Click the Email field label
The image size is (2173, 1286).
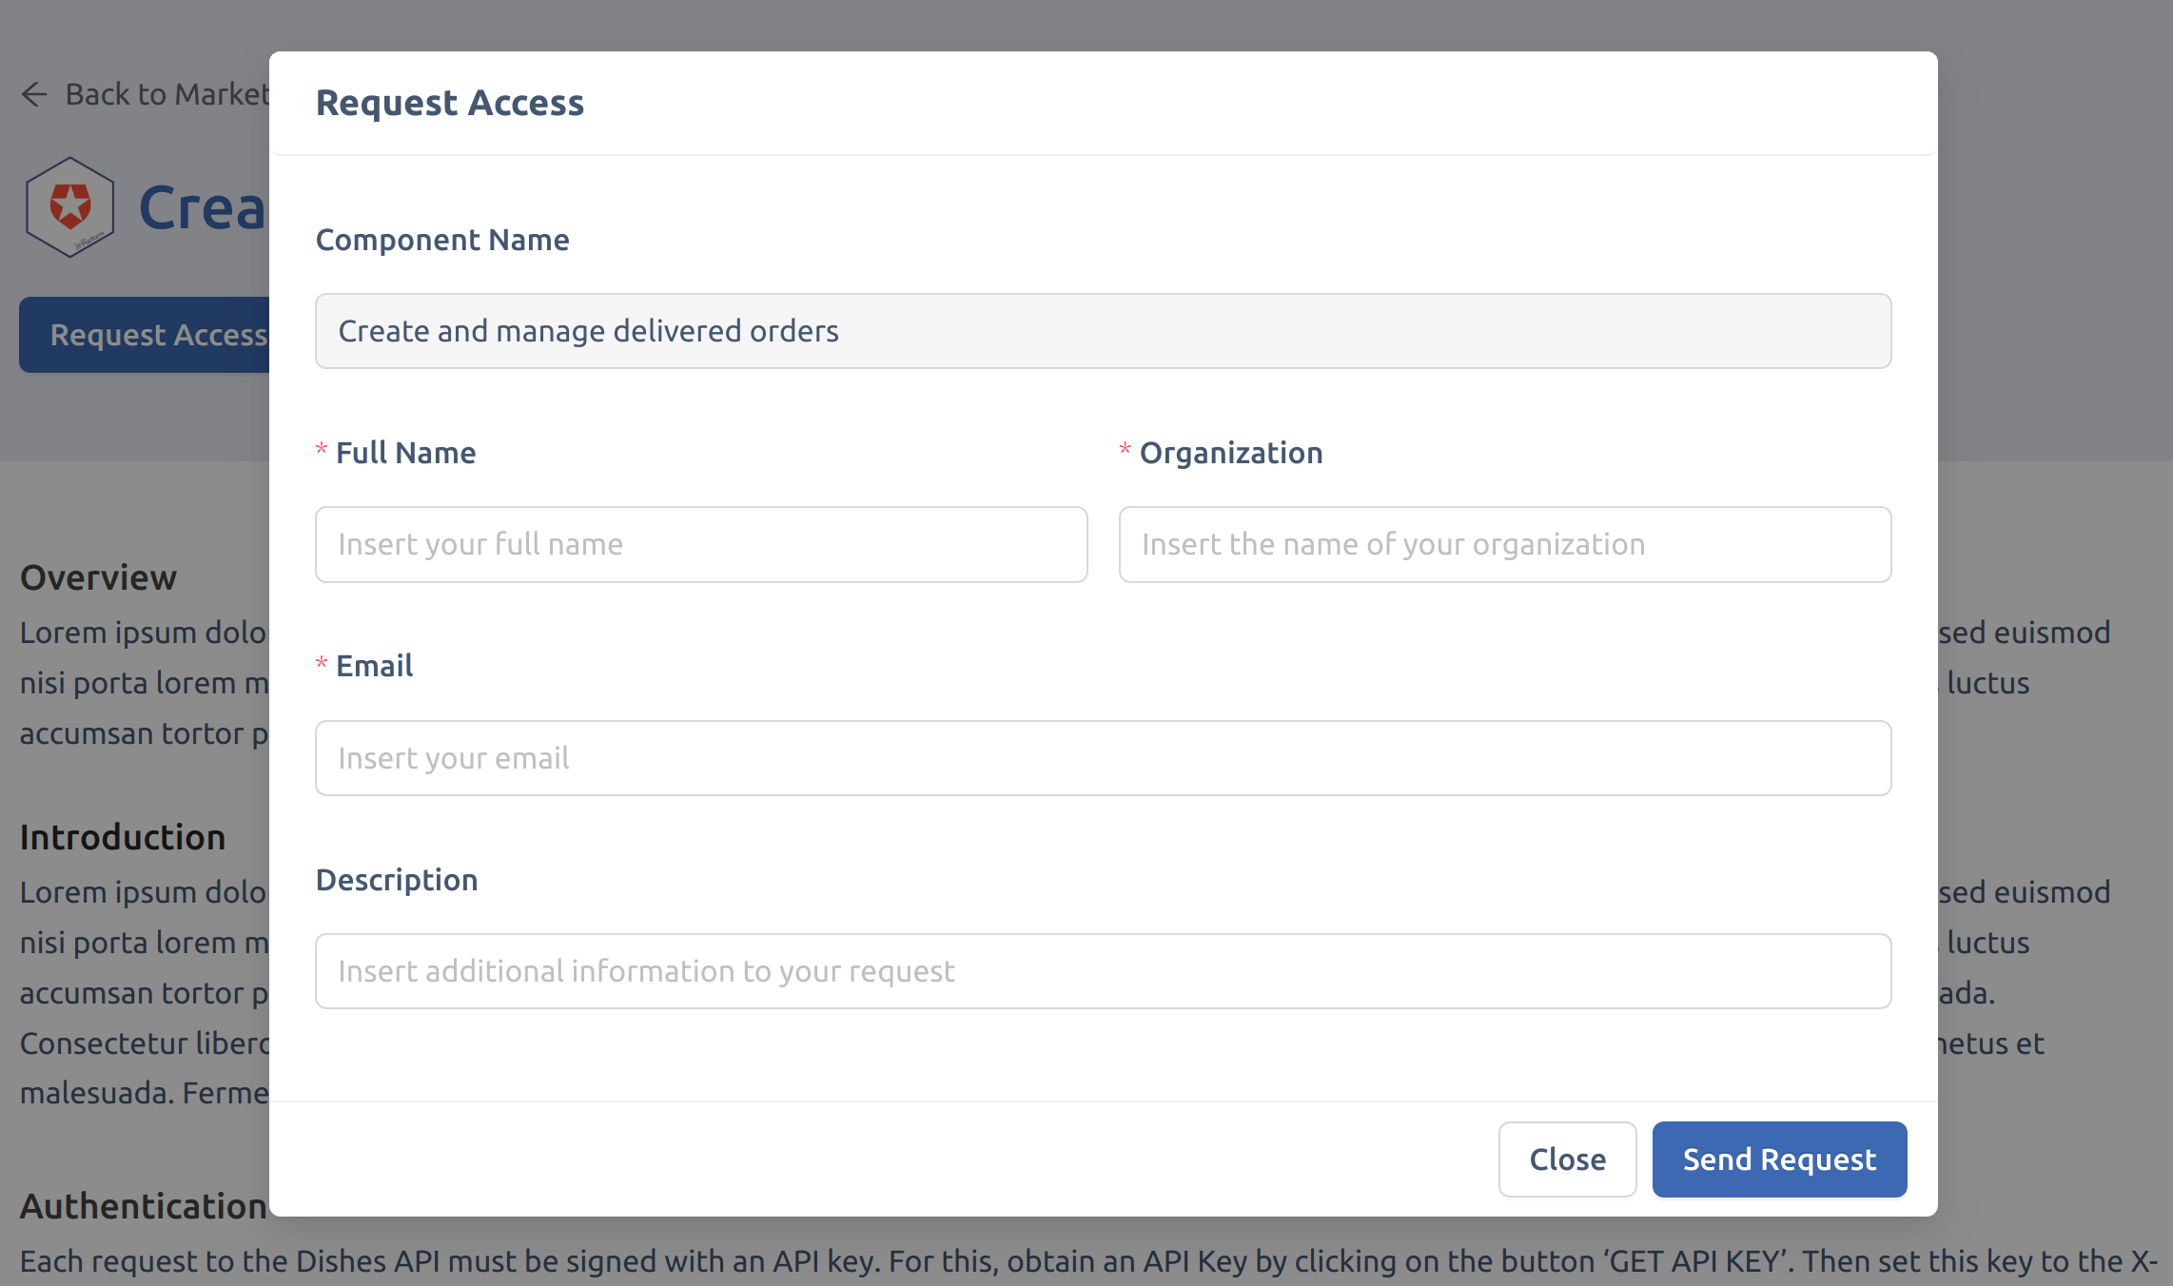[374, 666]
